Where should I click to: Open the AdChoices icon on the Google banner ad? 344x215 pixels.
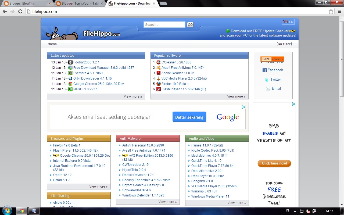pyautogui.click(x=243, y=107)
